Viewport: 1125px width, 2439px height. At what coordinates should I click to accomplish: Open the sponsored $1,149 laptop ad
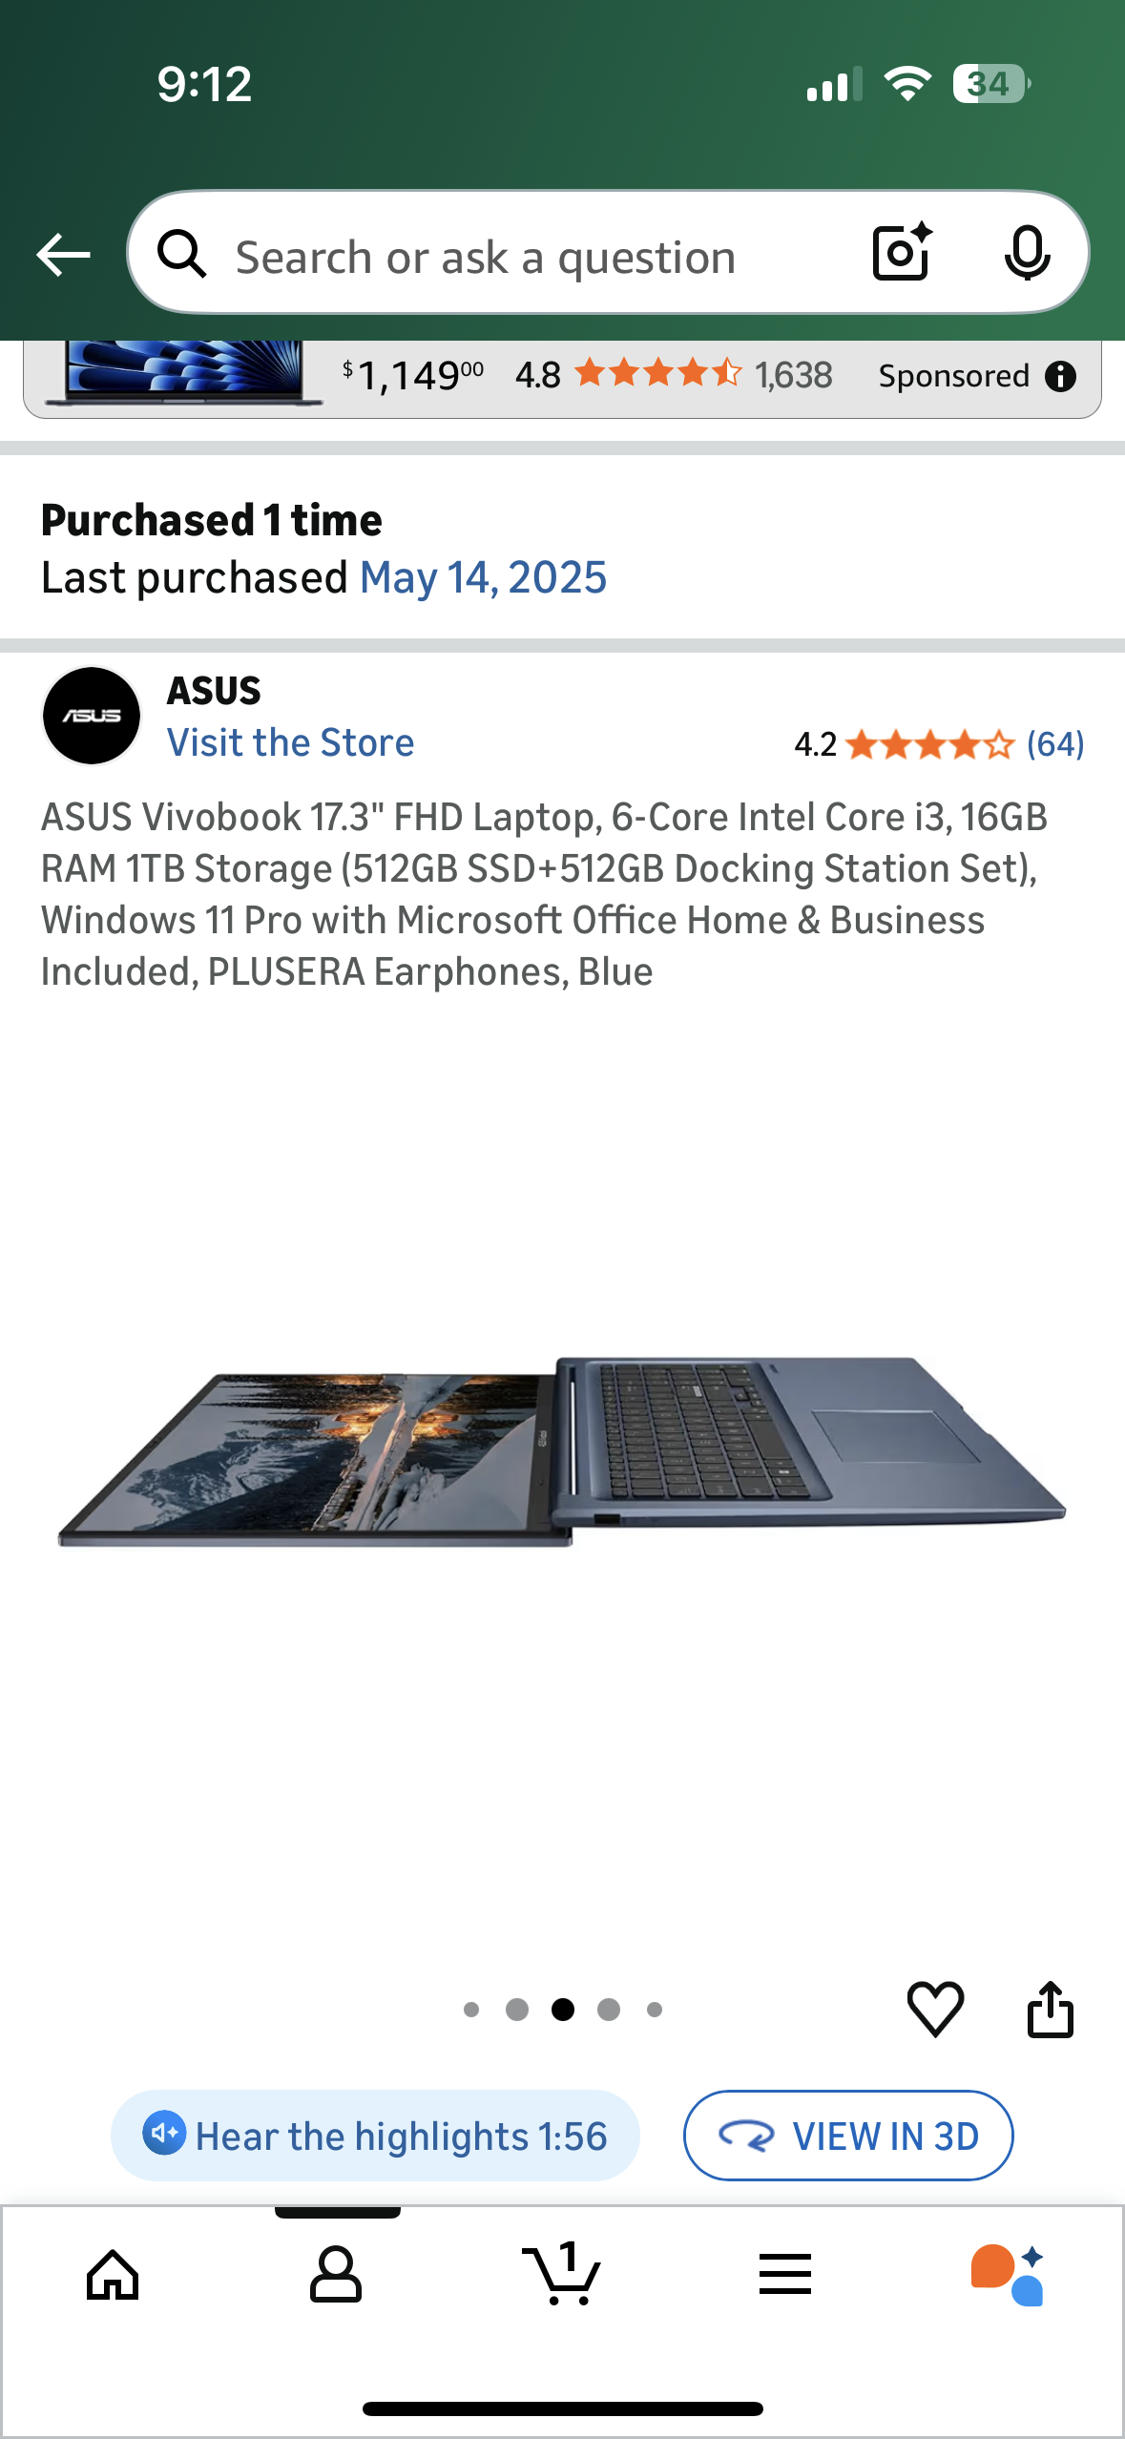click(x=562, y=377)
